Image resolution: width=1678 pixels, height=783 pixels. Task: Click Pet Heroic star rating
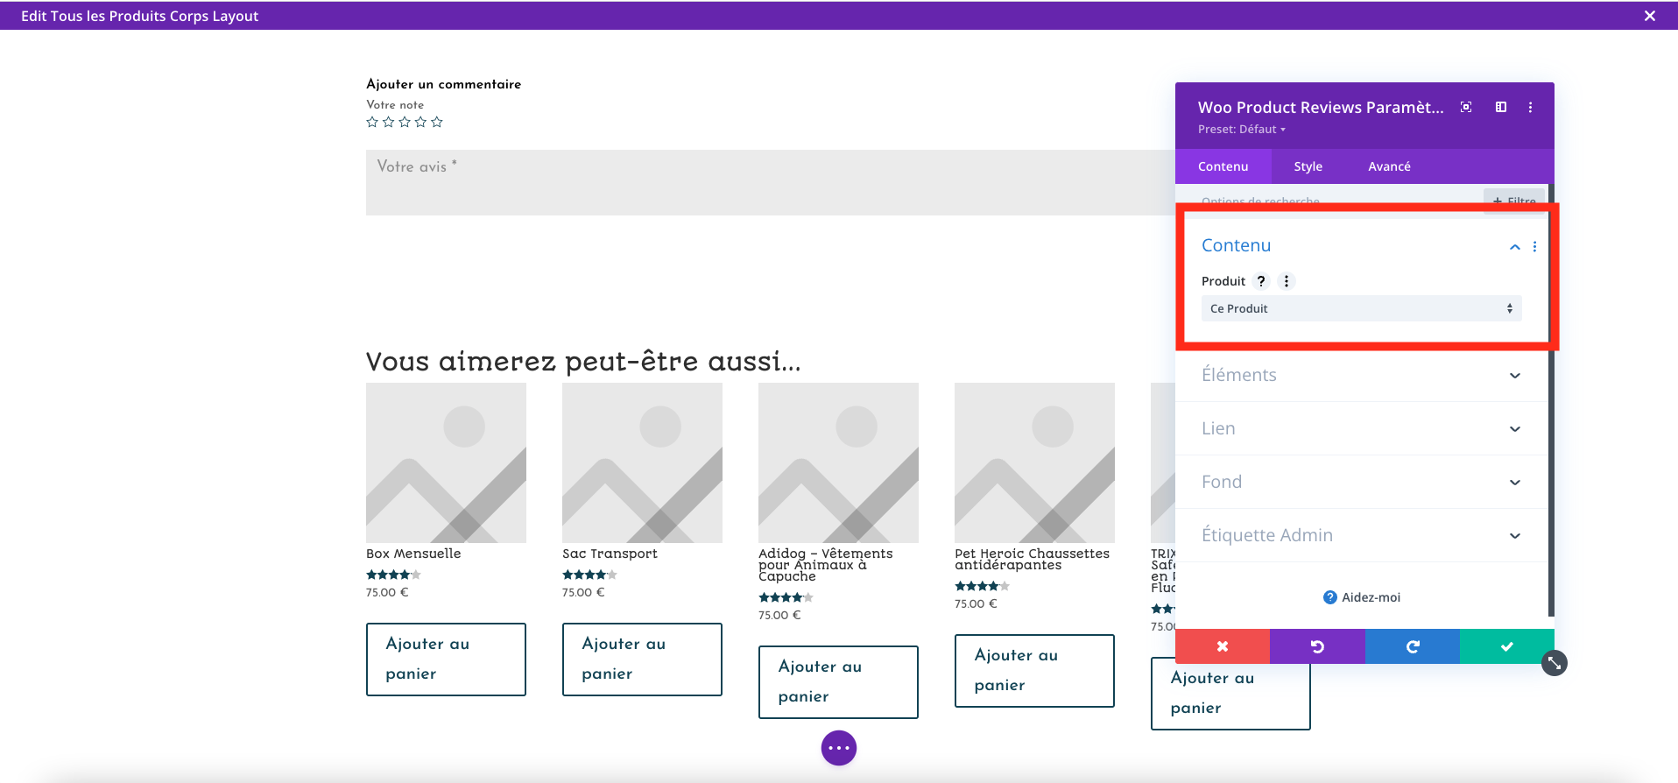[982, 586]
